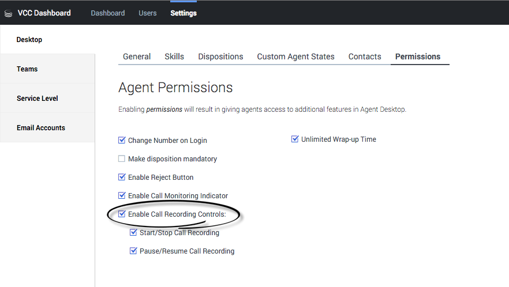Open the Dashboard nav item
This screenshot has width=509, height=287.
[107, 13]
